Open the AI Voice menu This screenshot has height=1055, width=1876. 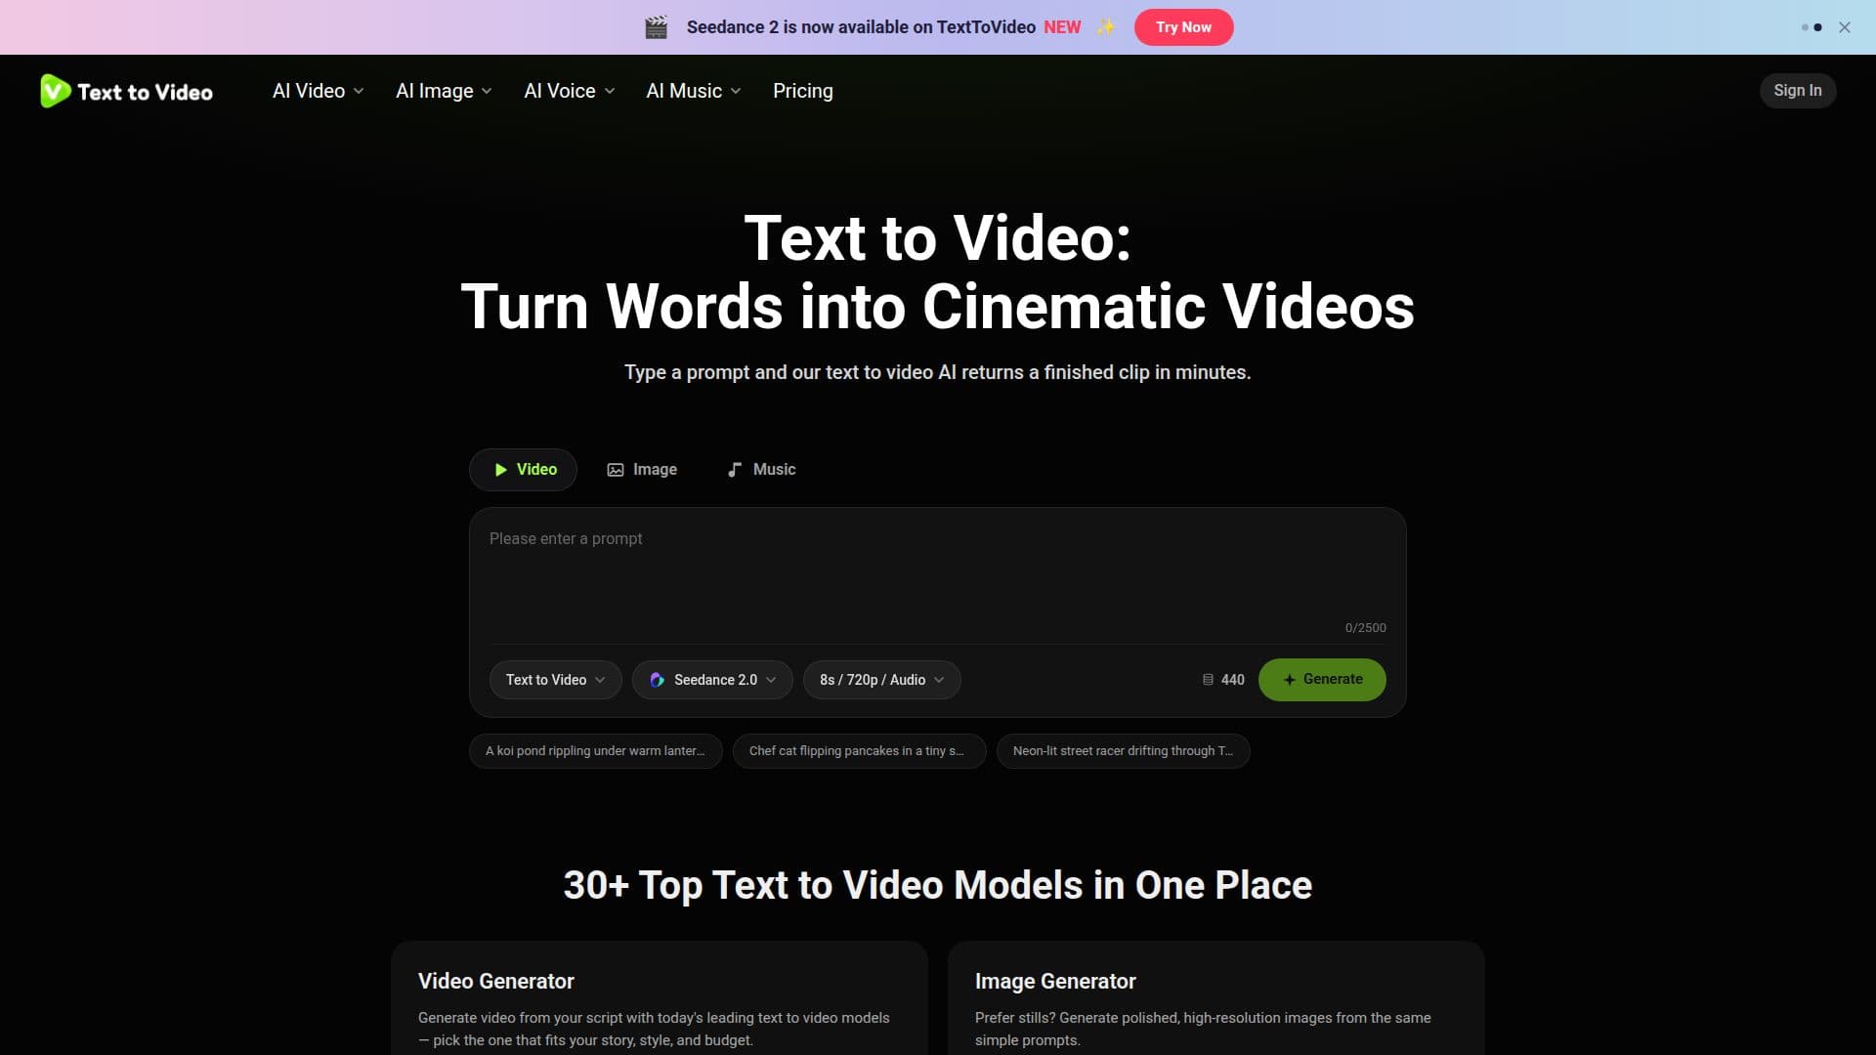coord(570,91)
